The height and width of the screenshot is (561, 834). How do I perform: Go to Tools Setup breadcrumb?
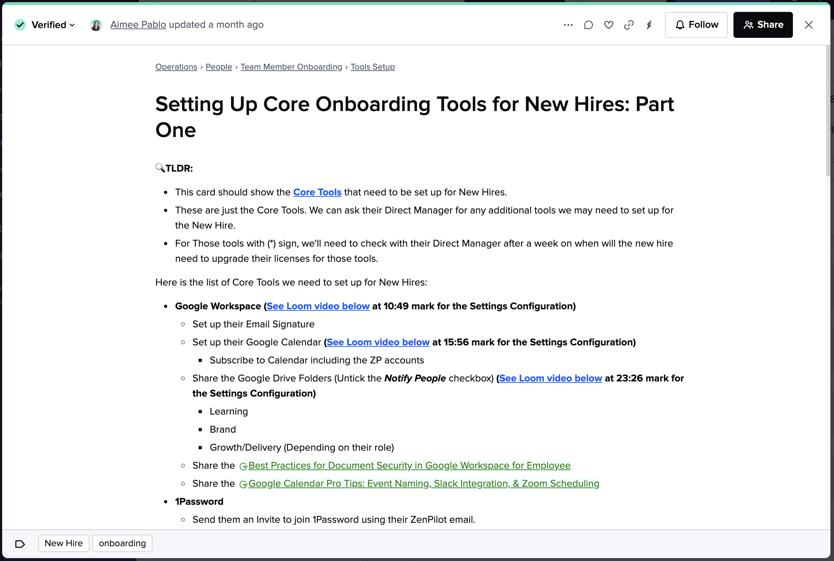(373, 67)
